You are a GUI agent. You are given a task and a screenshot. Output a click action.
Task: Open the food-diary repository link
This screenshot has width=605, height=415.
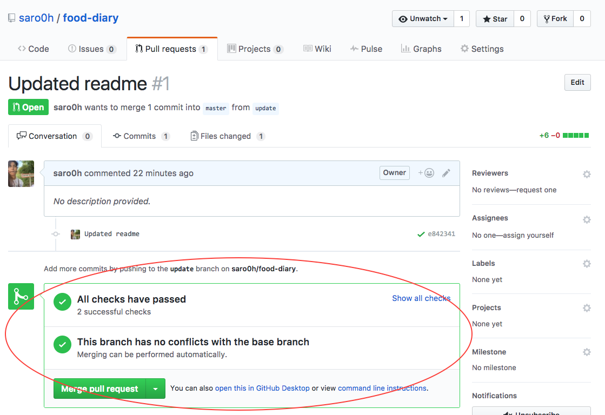pos(91,18)
